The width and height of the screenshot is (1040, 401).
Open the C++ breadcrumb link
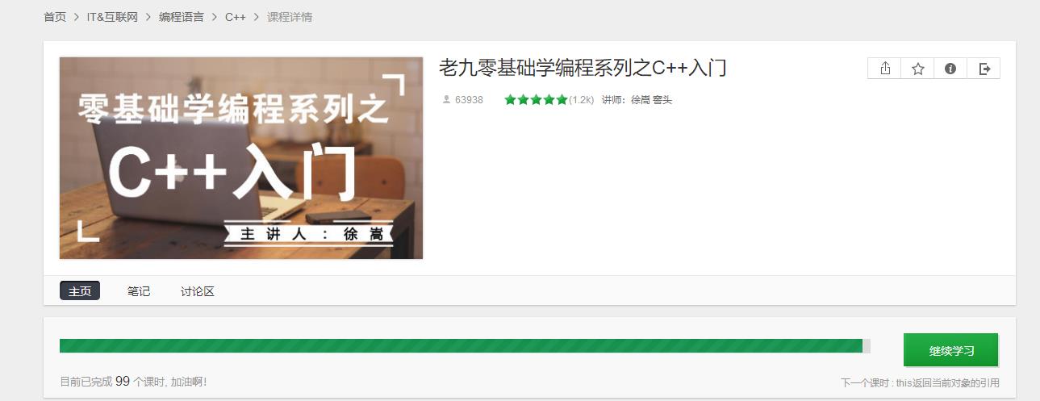tap(236, 17)
